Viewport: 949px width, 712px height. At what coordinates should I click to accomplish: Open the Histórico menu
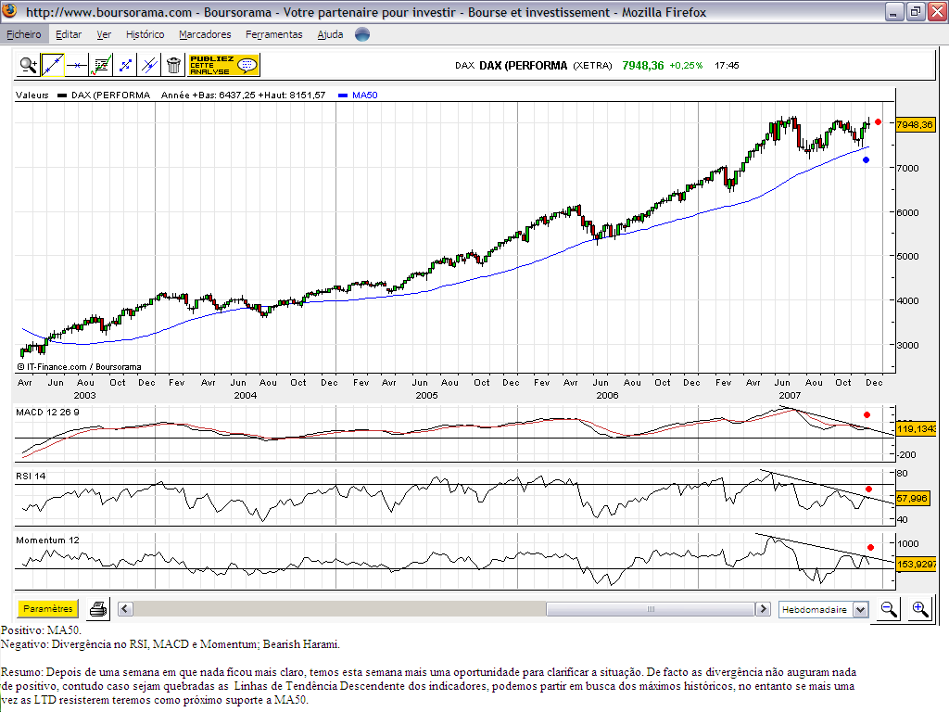coord(146,34)
